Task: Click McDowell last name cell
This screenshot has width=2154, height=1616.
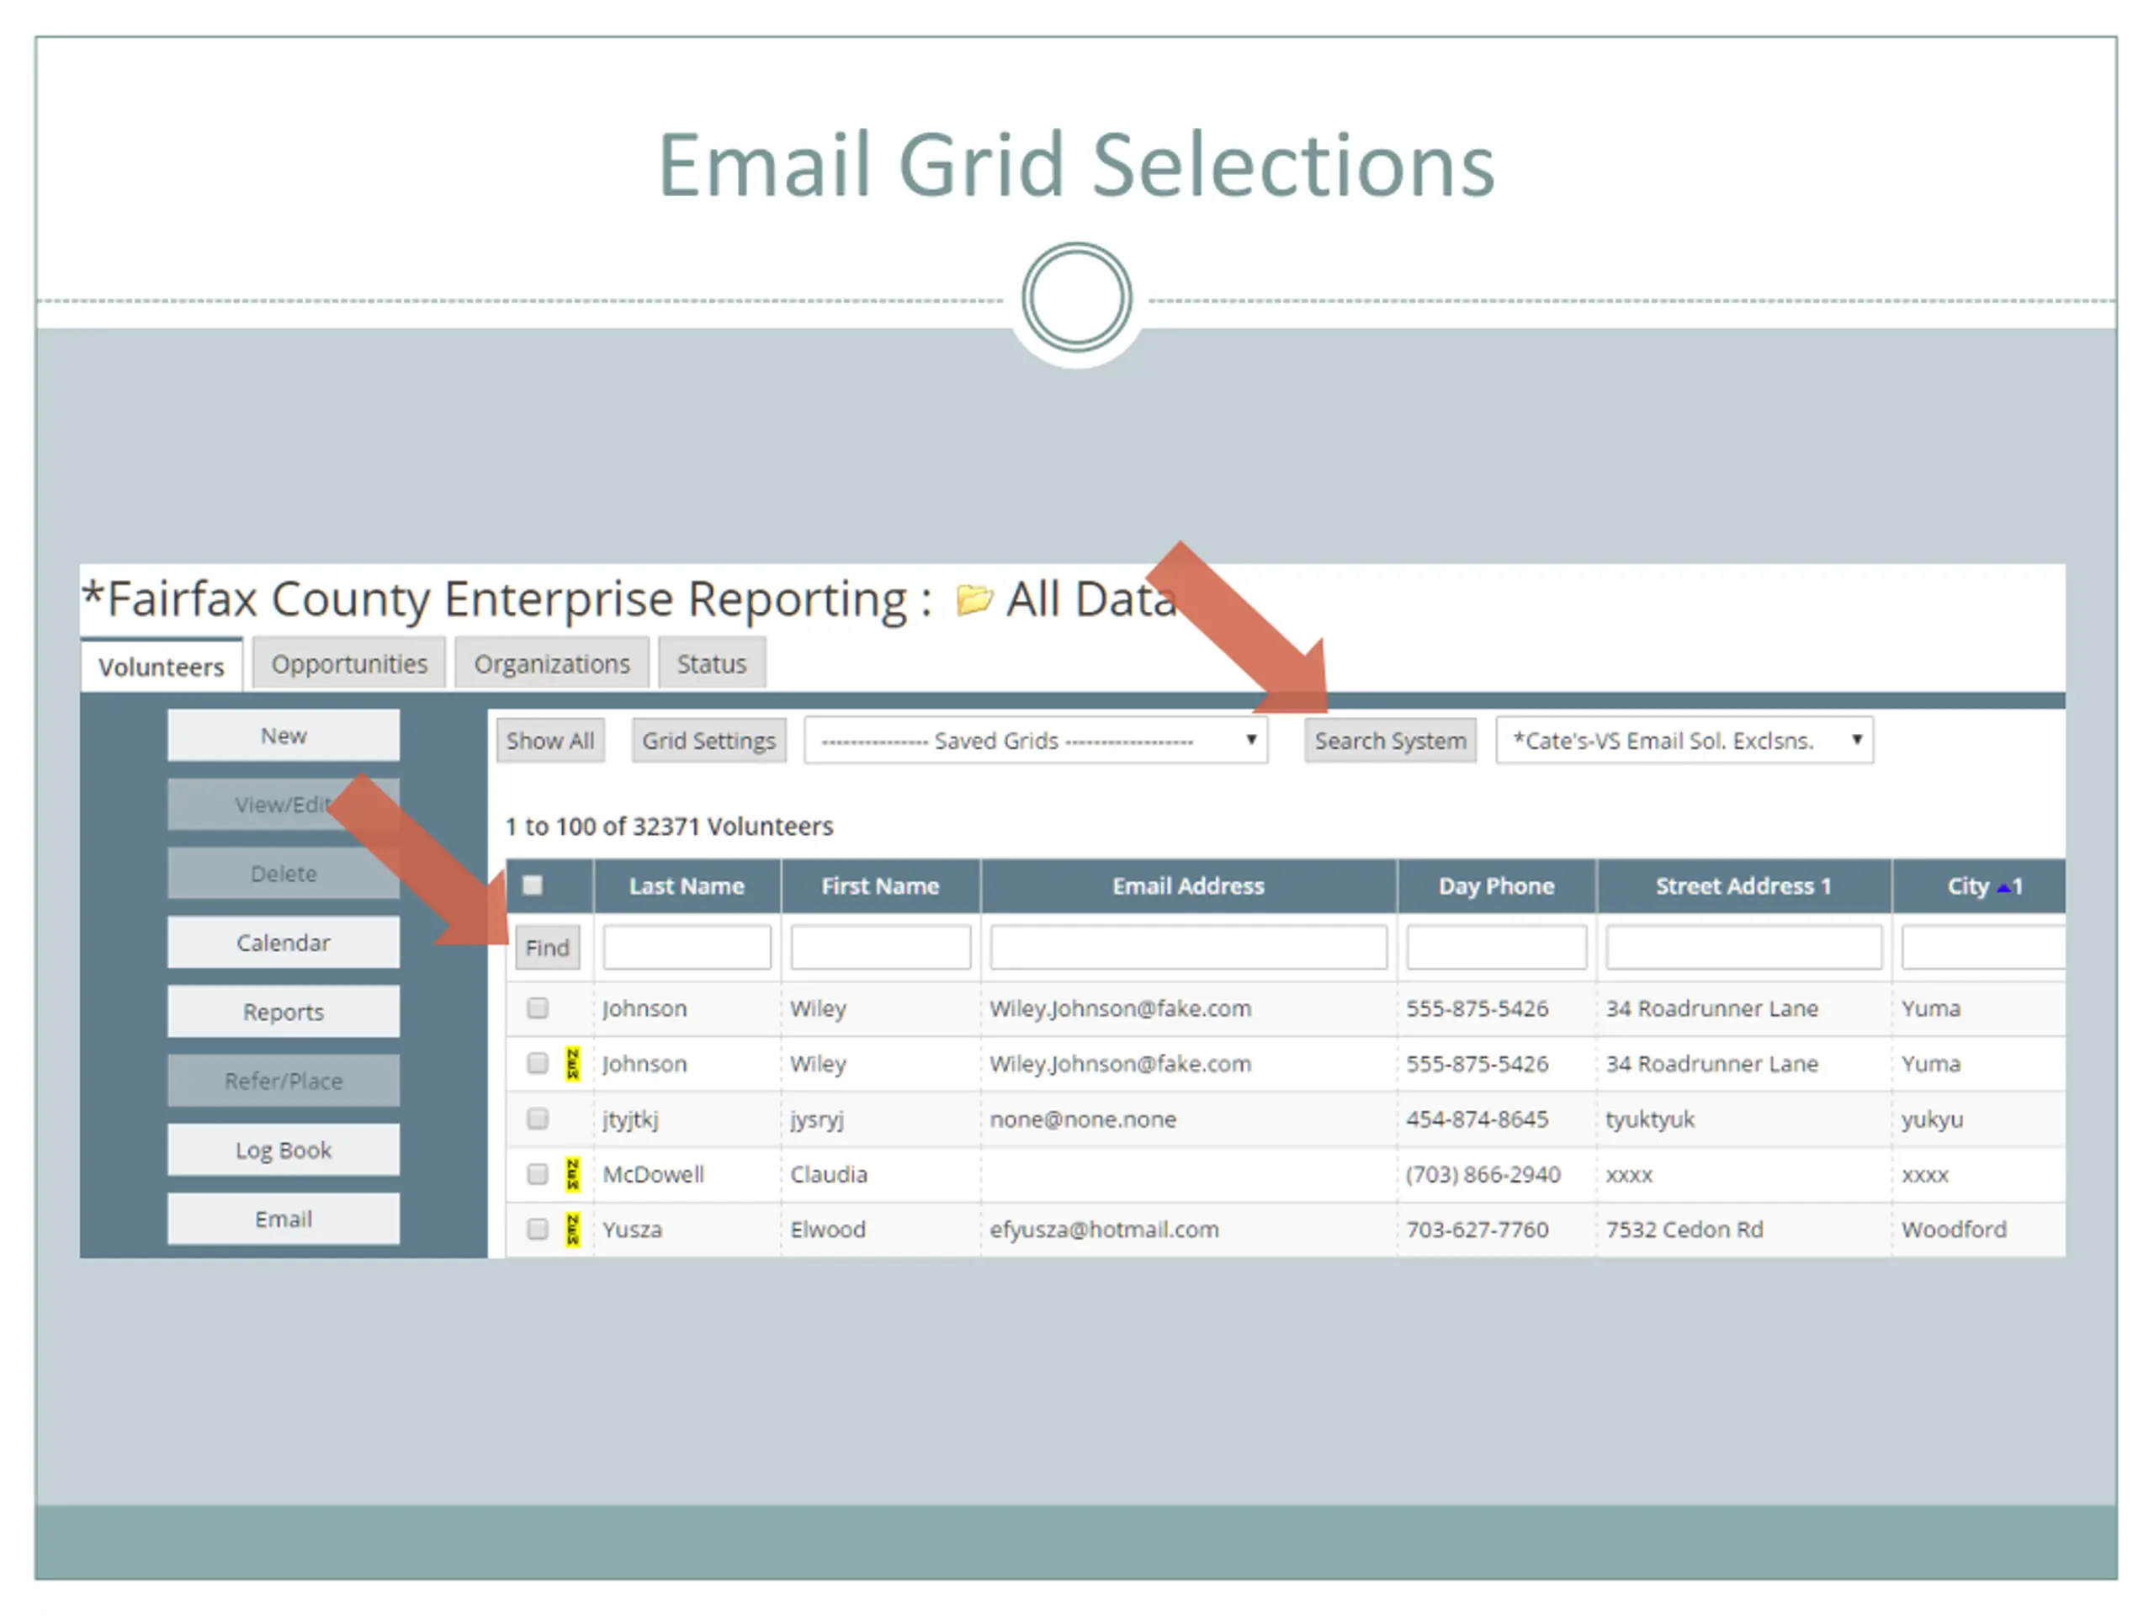Action: (x=654, y=1175)
